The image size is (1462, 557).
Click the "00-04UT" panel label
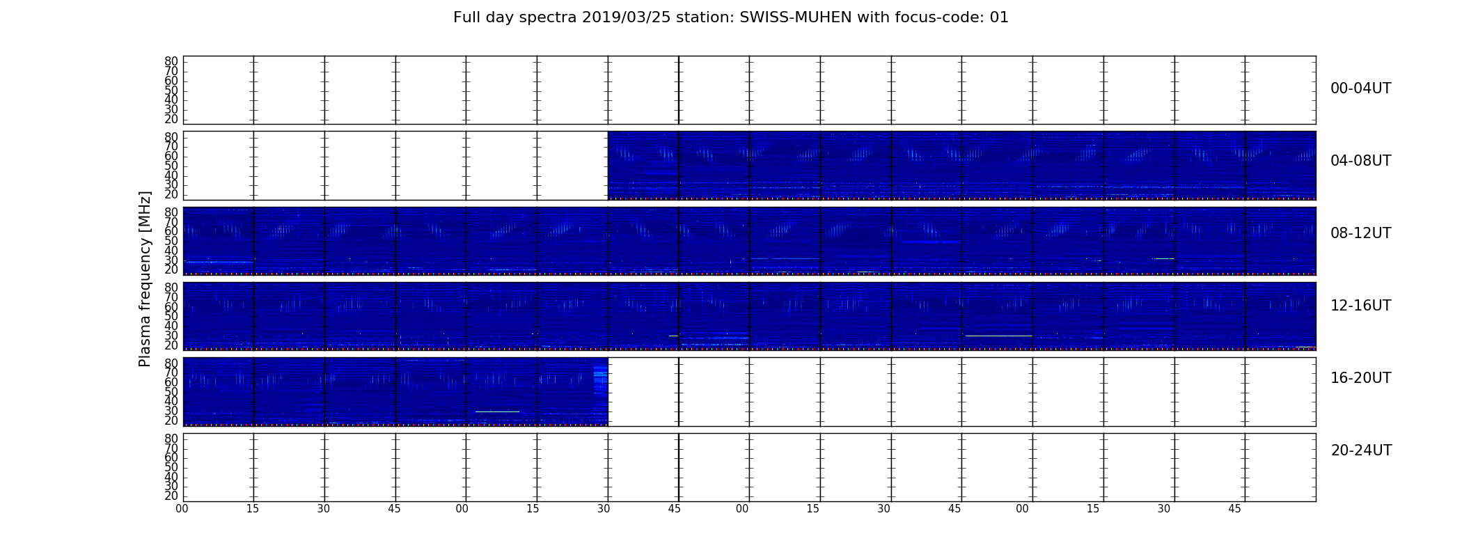[x=1360, y=88]
